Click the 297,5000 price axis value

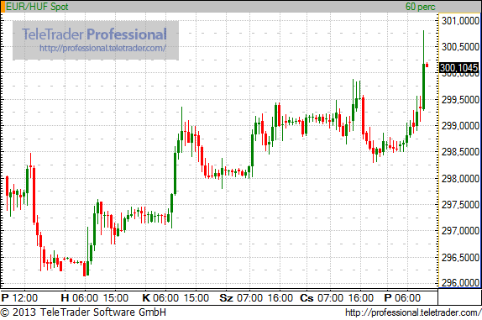pyautogui.click(x=460, y=205)
